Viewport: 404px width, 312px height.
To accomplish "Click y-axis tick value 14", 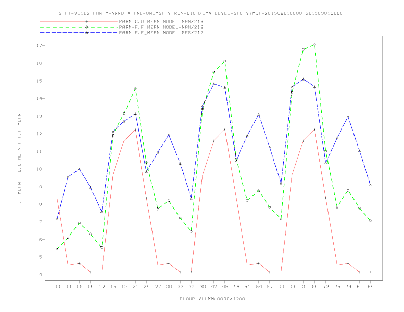I will coord(39,98).
